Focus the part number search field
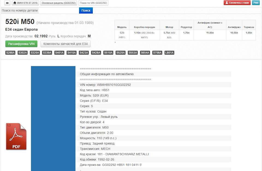The height and width of the screenshot is (171, 262). [58, 11]
